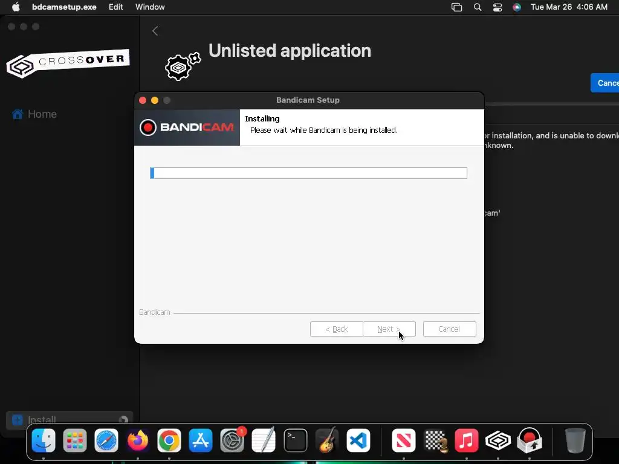Click the Home house icon
Image resolution: width=619 pixels, height=464 pixels.
(x=18, y=114)
